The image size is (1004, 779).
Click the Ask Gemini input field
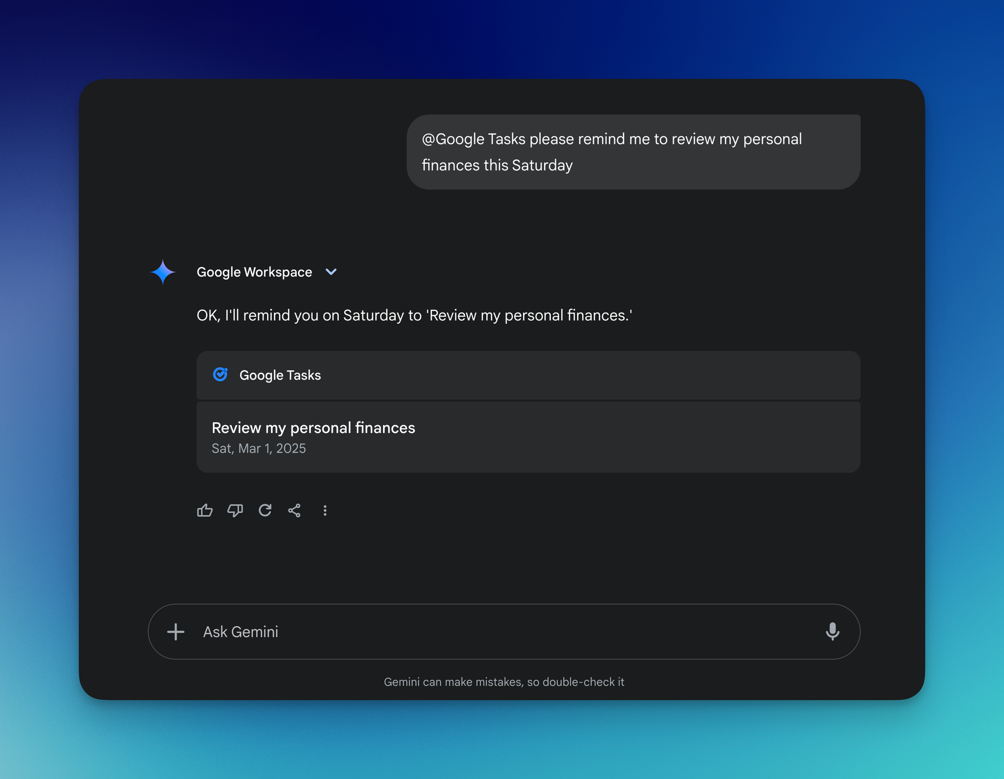pyautogui.click(x=504, y=631)
